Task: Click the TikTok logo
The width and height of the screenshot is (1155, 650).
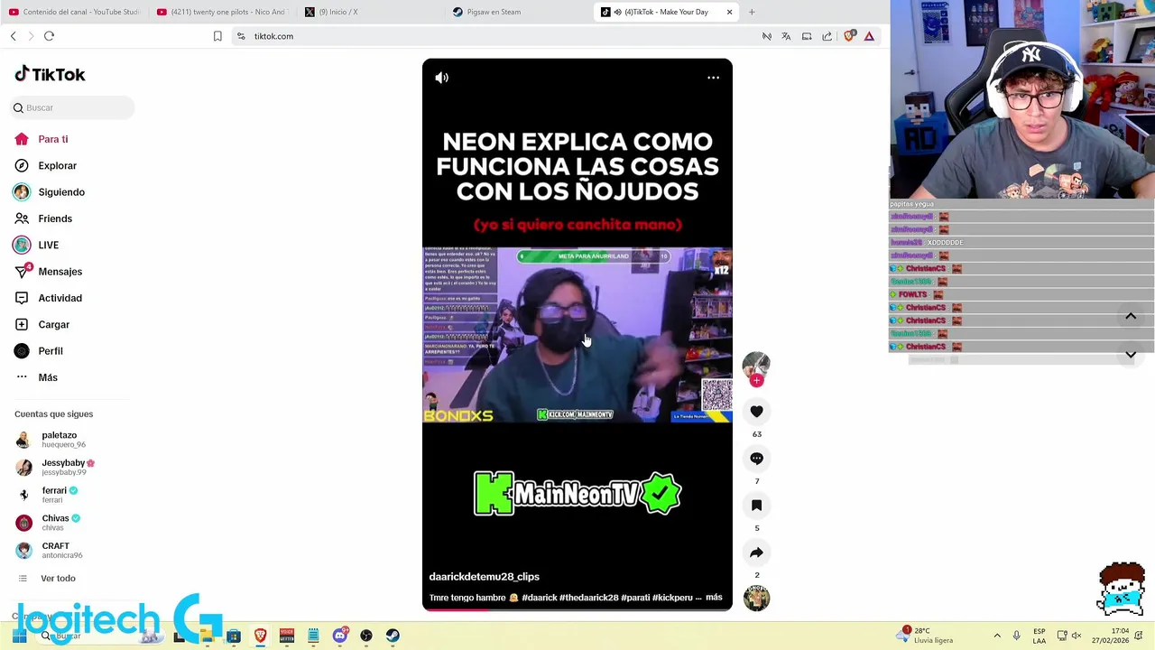Action: tap(51, 74)
